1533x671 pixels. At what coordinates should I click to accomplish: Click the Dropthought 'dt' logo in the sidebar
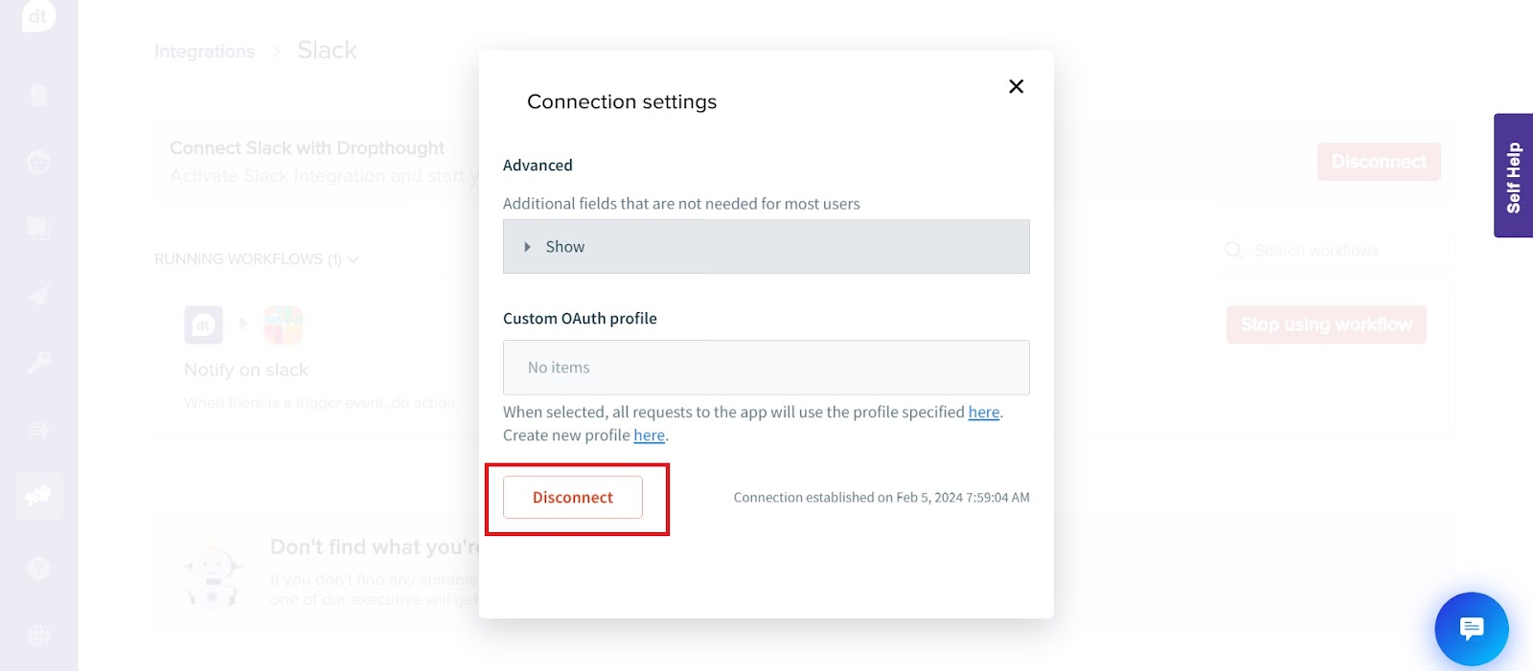pyautogui.click(x=38, y=16)
